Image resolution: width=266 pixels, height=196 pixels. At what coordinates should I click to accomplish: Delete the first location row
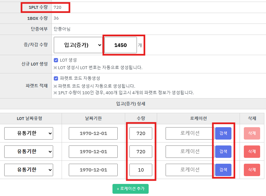(252, 133)
